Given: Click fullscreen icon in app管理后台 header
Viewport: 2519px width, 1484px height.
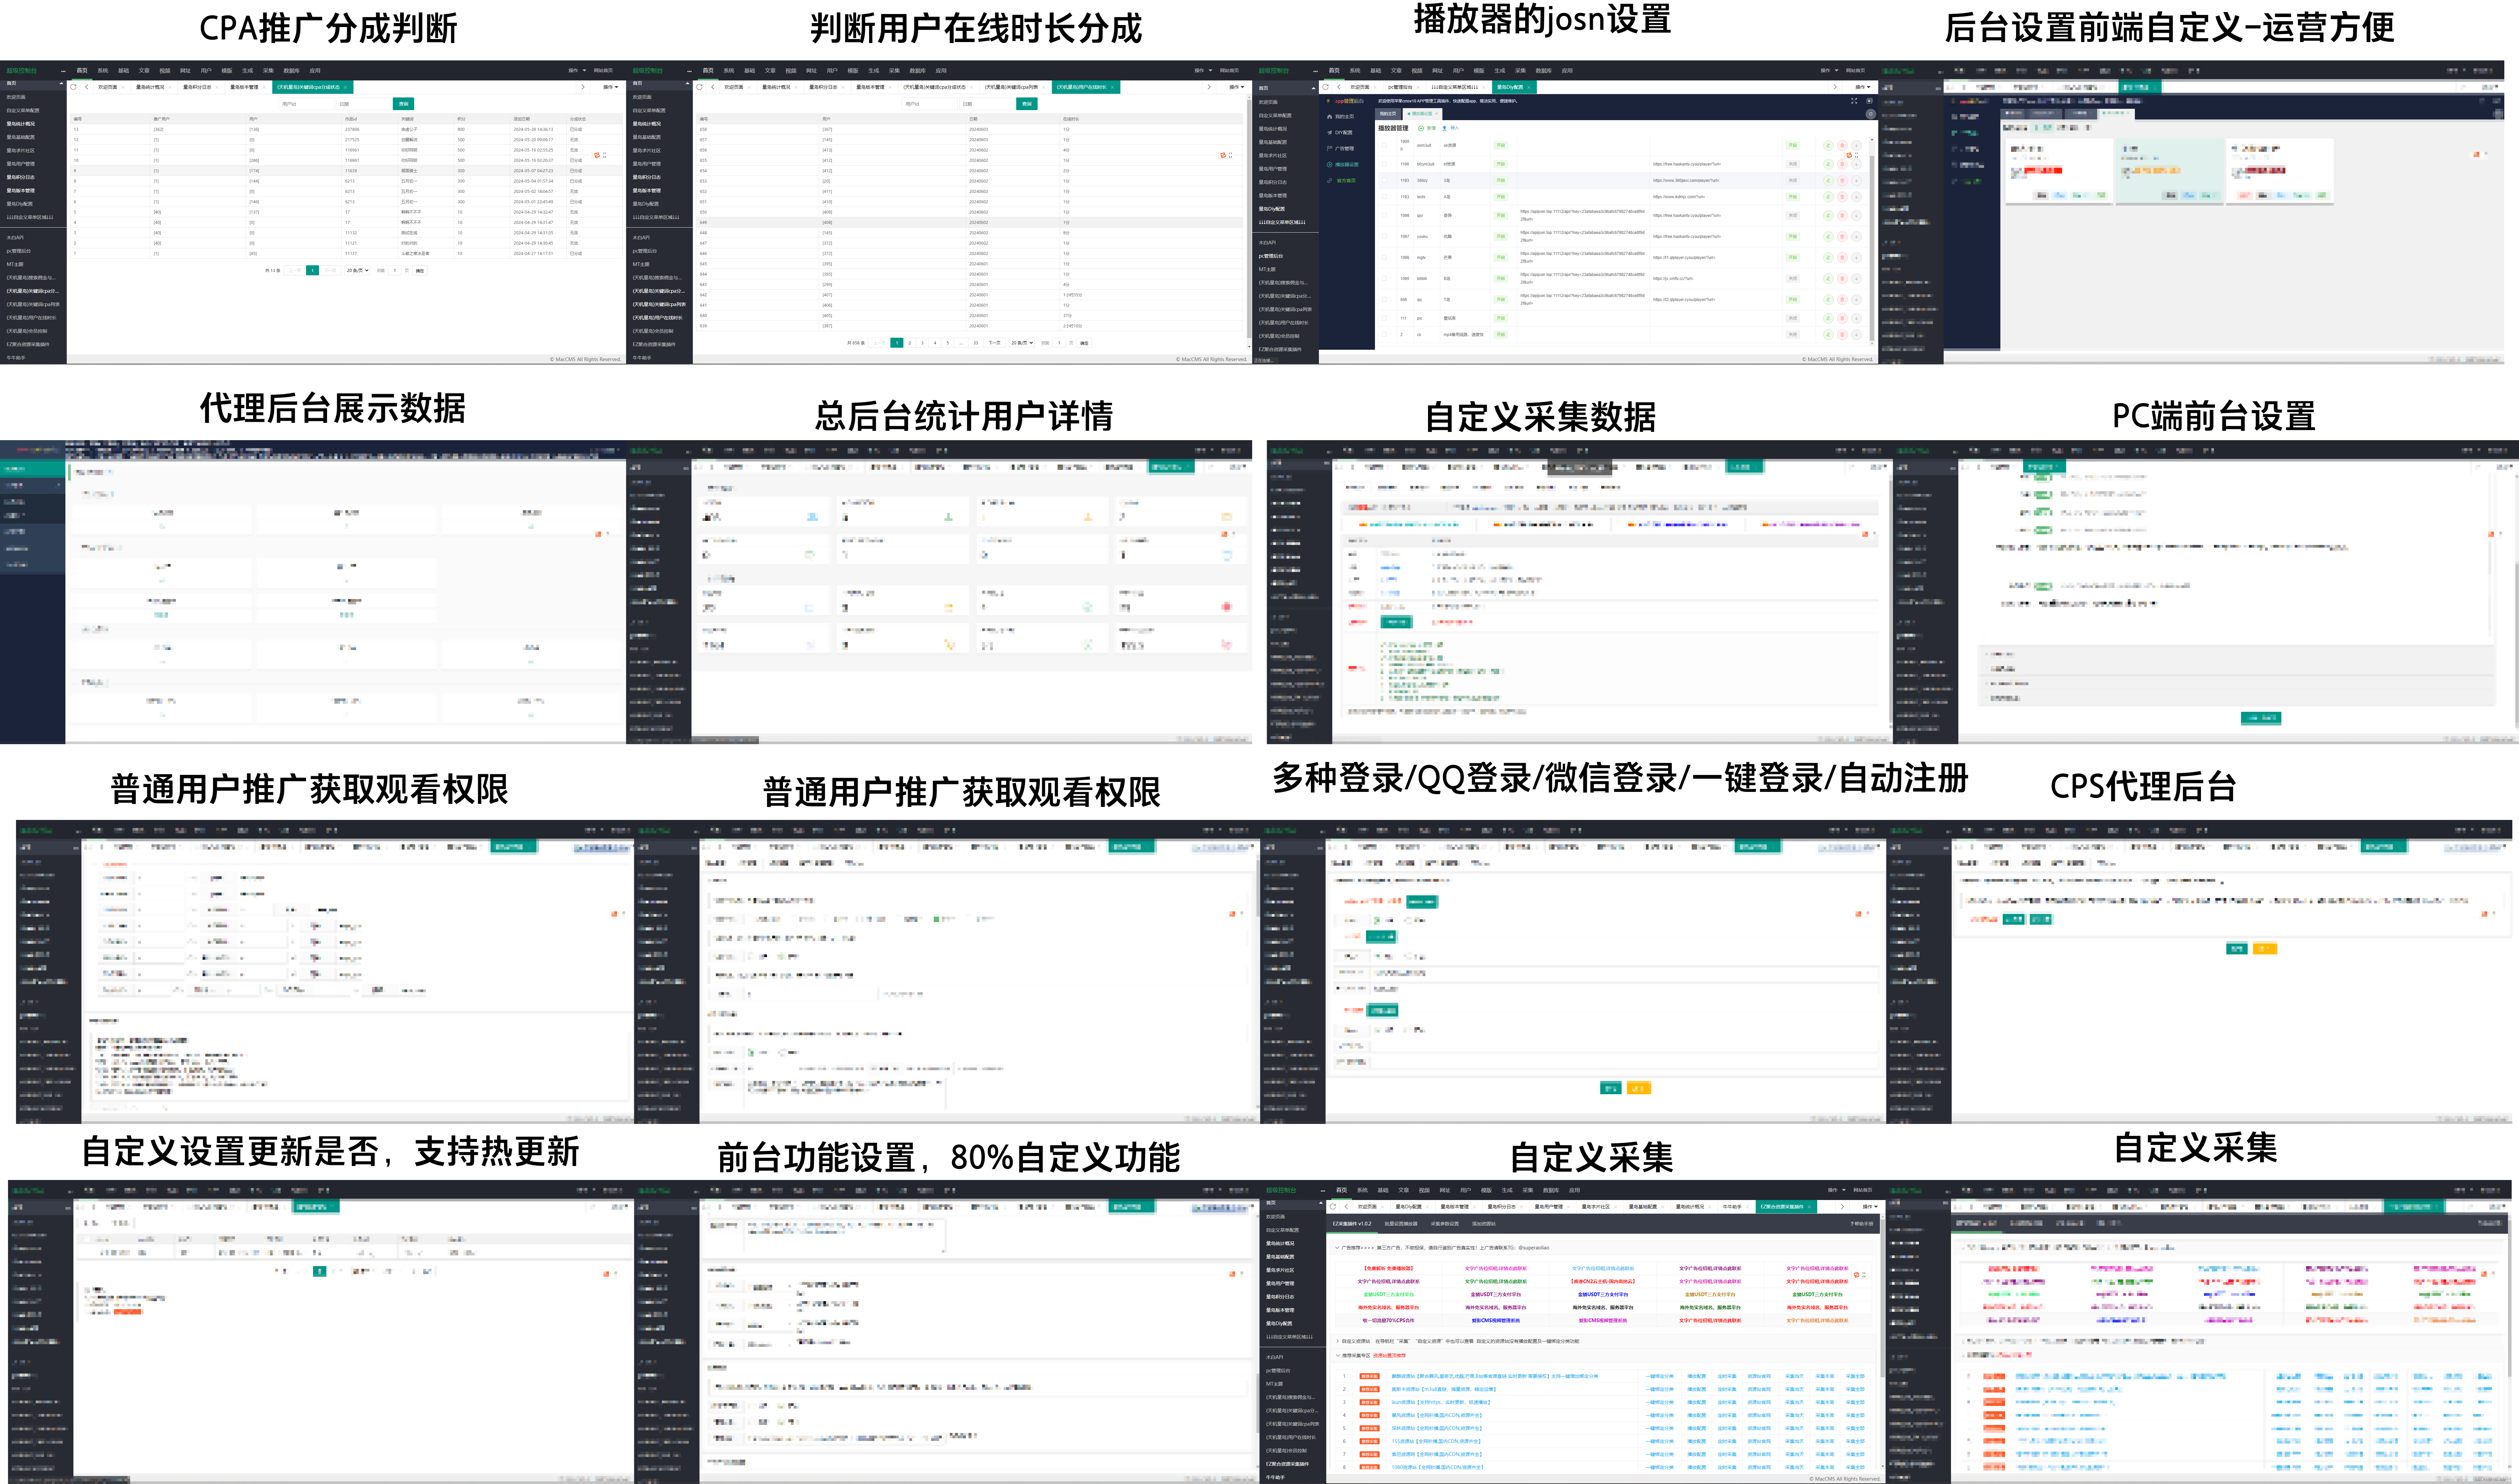Looking at the screenshot, I should point(1854,101).
